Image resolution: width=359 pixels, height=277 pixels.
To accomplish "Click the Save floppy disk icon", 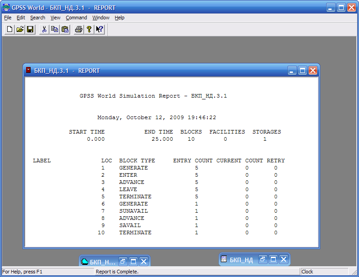I will 30,29.
